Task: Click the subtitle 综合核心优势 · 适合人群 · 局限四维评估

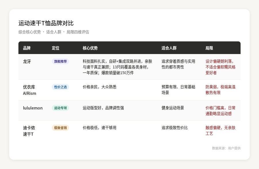Action: coord(54,32)
